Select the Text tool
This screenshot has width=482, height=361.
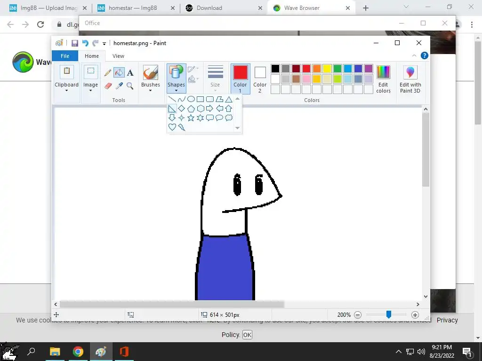point(130,73)
